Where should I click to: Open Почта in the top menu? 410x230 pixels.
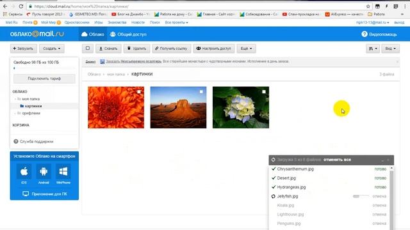pyautogui.click(x=28, y=22)
